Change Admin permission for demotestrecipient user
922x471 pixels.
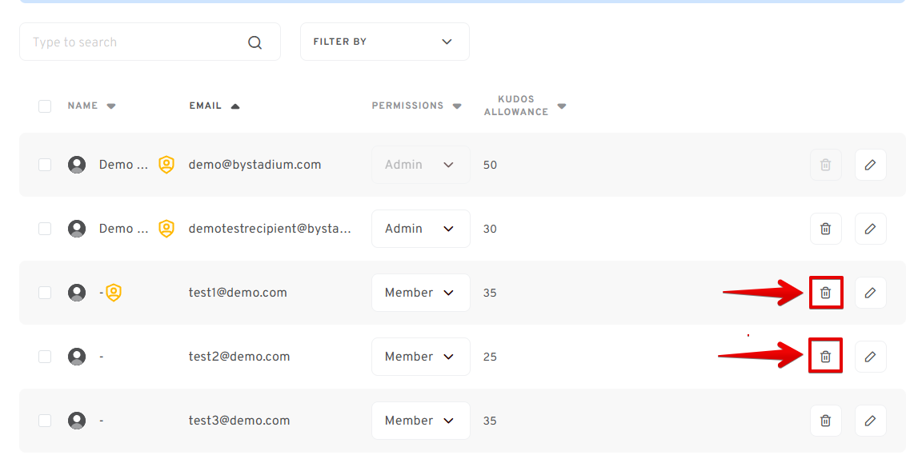[x=420, y=229]
